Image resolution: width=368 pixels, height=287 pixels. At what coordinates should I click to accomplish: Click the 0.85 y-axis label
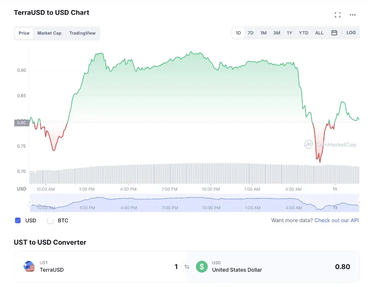click(22, 96)
